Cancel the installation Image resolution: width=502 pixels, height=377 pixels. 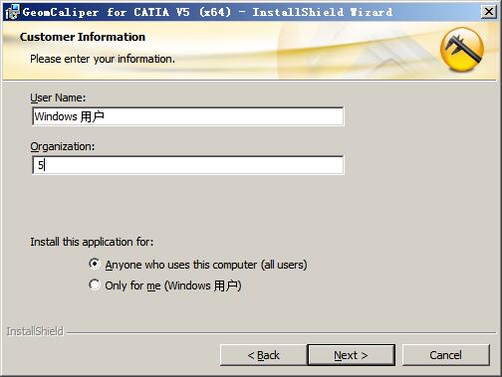tap(445, 355)
